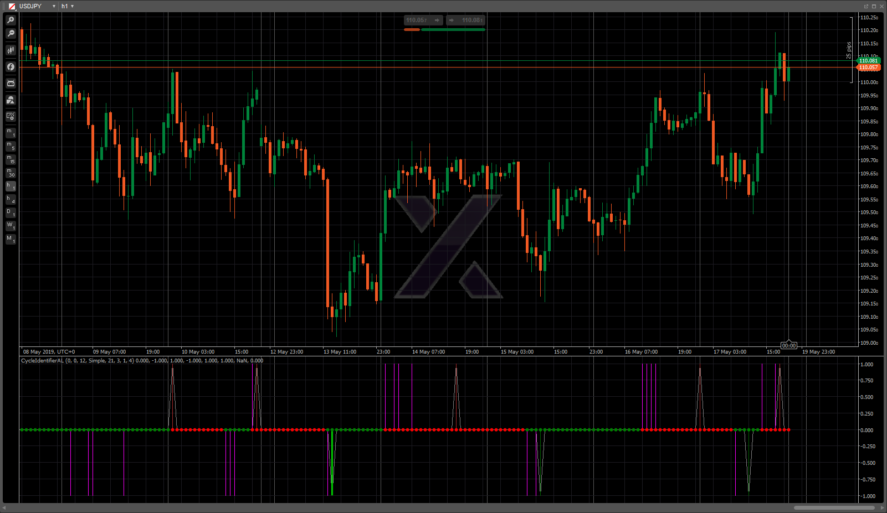The width and height of the screenshot is (887, 513).
Task: Click the sell button at 110.057
Action: point(423,20)
